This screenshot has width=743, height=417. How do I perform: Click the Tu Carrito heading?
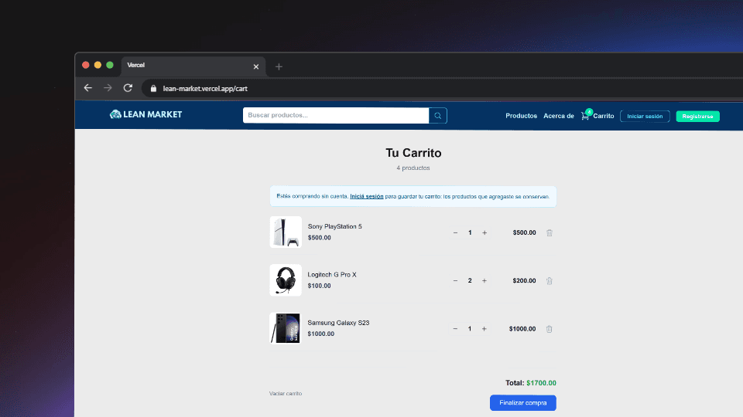tap(413, 153)
